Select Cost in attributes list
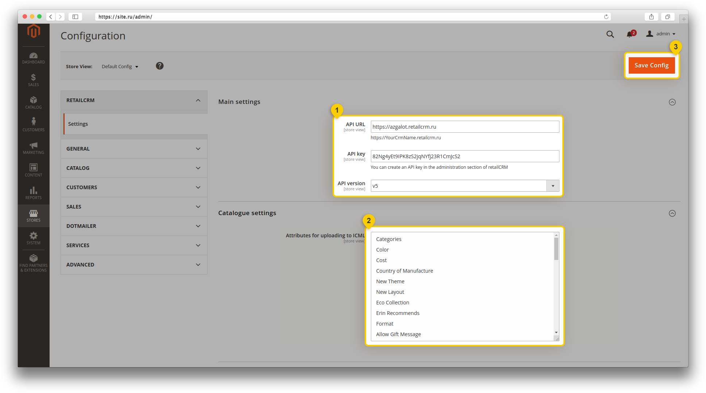 tap(381, 260)
